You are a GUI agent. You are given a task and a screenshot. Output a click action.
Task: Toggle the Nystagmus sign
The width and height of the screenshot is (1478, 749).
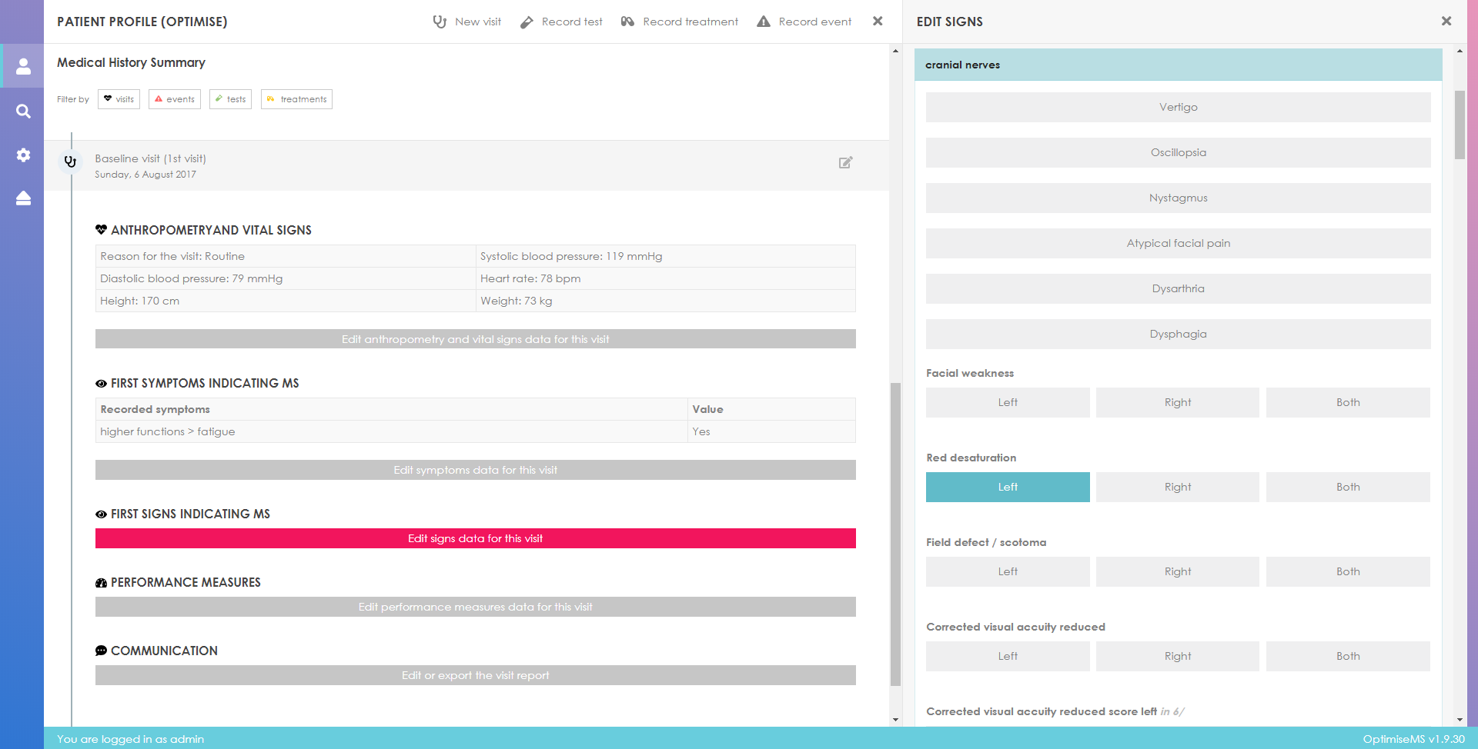pyautogui.click(x=1178, y=198)
